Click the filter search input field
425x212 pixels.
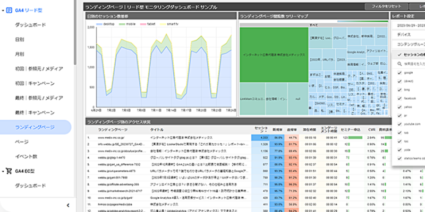[x=414, y=64]
